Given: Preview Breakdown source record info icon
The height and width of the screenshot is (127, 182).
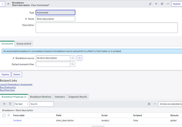Looking at the screenshot, I should (80, 58).
